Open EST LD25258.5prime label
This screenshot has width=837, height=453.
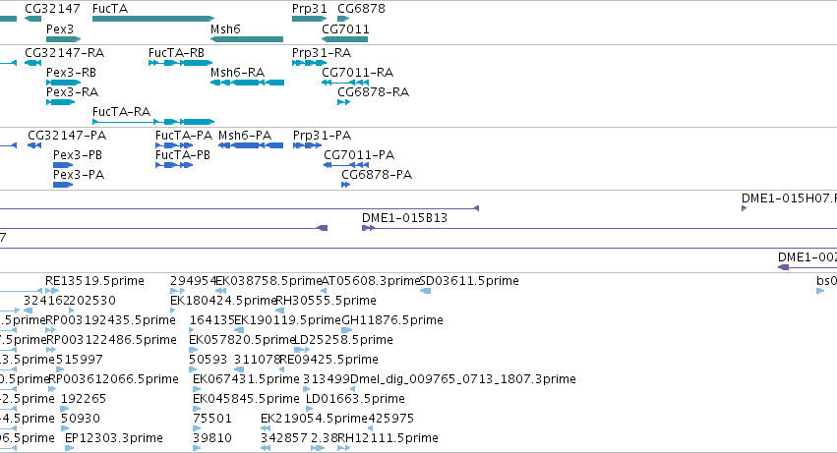tap(344, 340)
